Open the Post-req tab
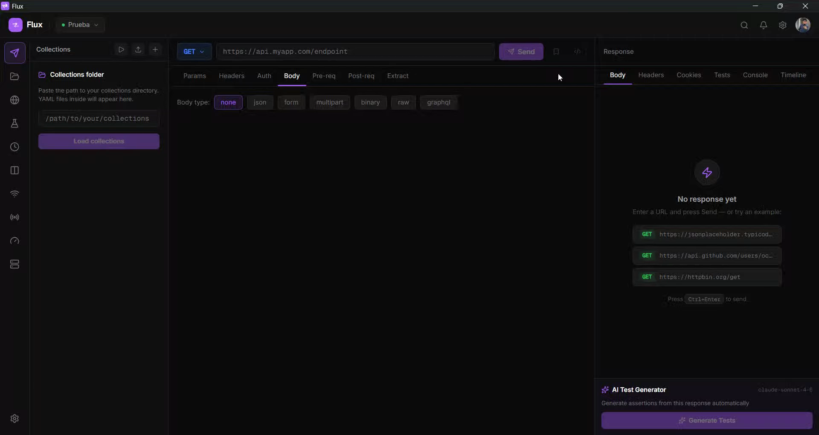The height and width of the screenshot is (435, 819). 361,76
